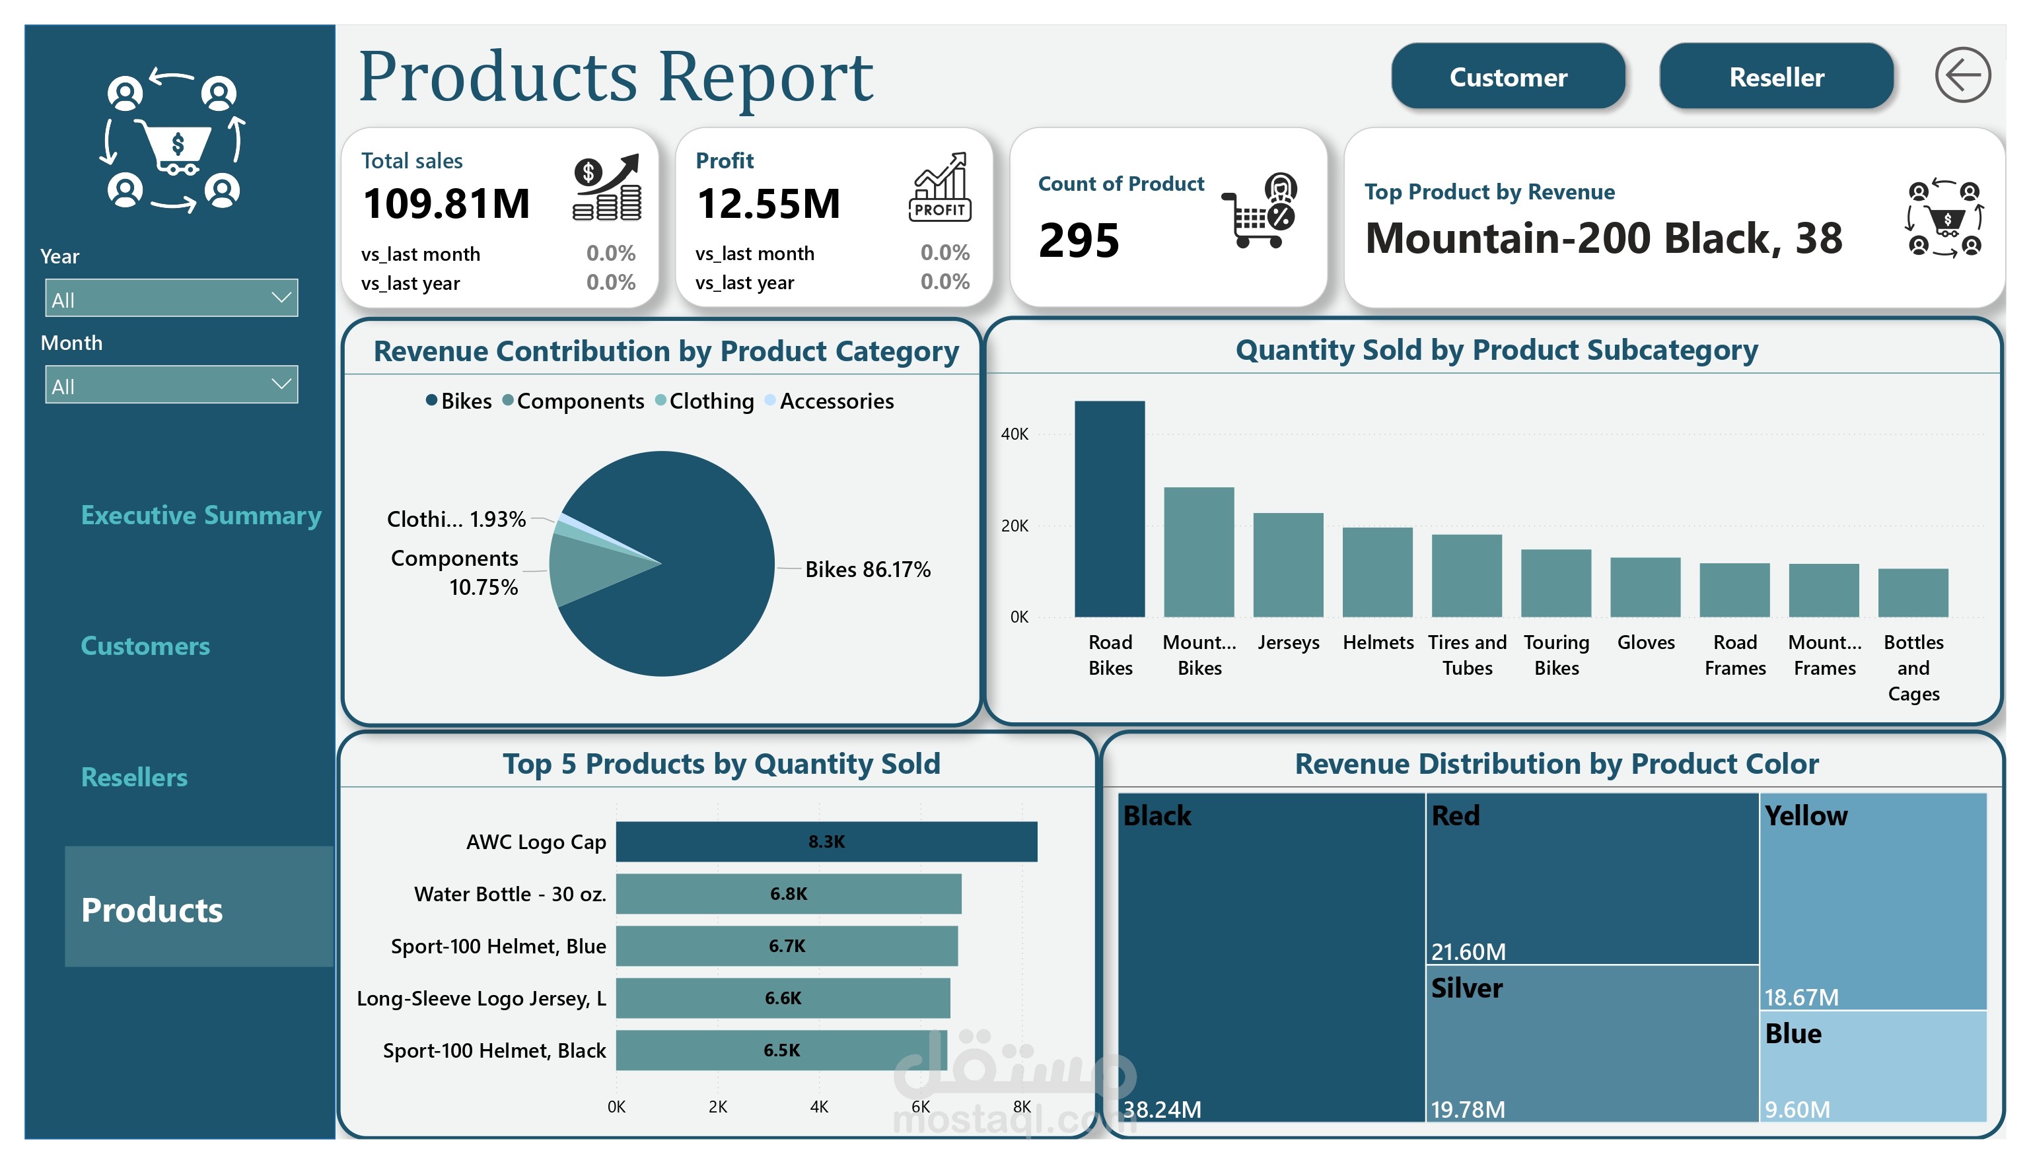Click Revenue Distribution by Product Color title
The width and height of the screenshot is (2031, 1164).
tap(1556, 763)
